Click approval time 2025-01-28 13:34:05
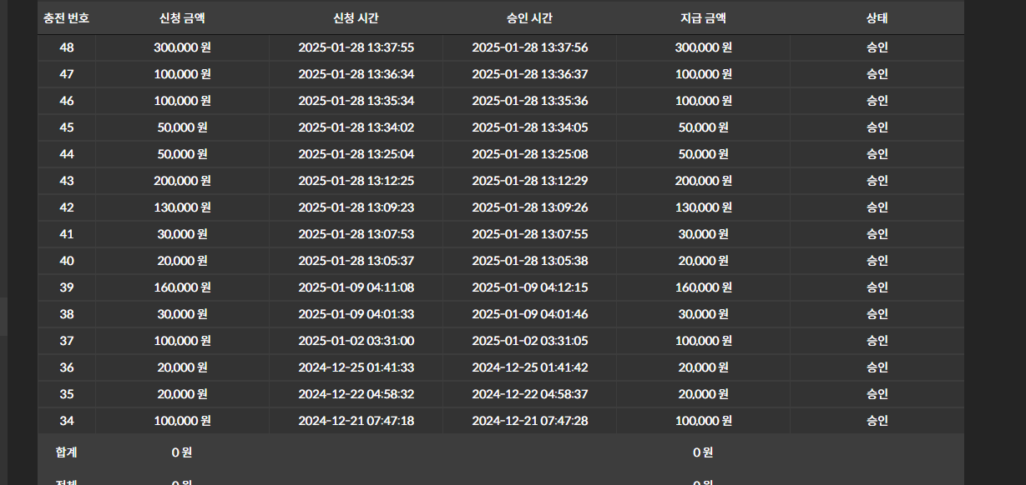1026x485 pixels. click(x=529, y=127)
